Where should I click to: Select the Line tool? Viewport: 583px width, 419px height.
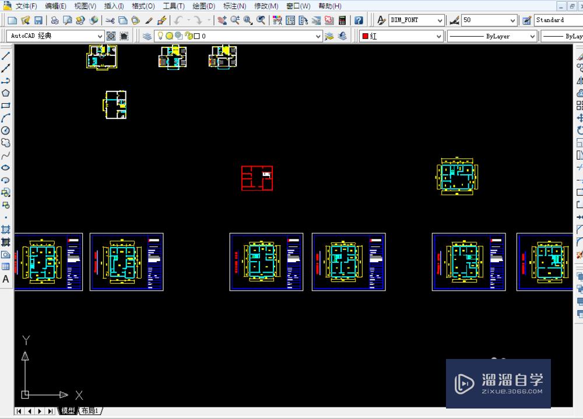[6, 55]
